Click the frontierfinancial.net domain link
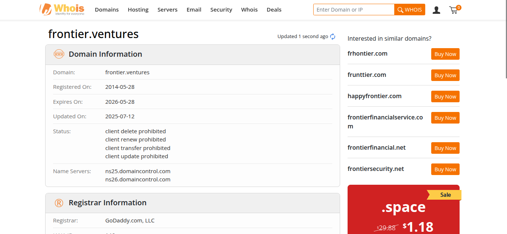The width and height of the screenshot is (507, 234). [x=376, y=148]
